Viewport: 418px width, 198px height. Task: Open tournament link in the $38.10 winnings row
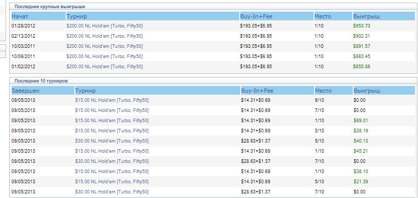(x=112, y=172)
